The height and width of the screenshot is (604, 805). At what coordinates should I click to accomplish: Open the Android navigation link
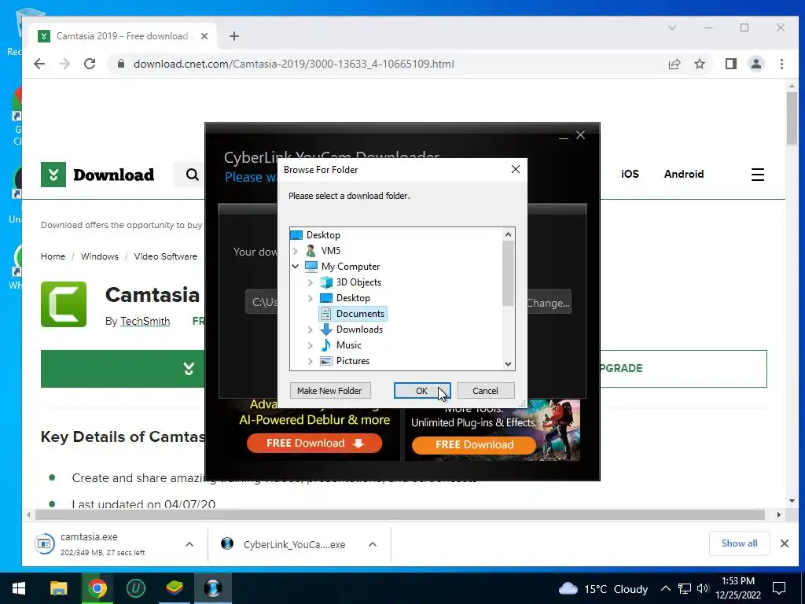tap(684, 174)
